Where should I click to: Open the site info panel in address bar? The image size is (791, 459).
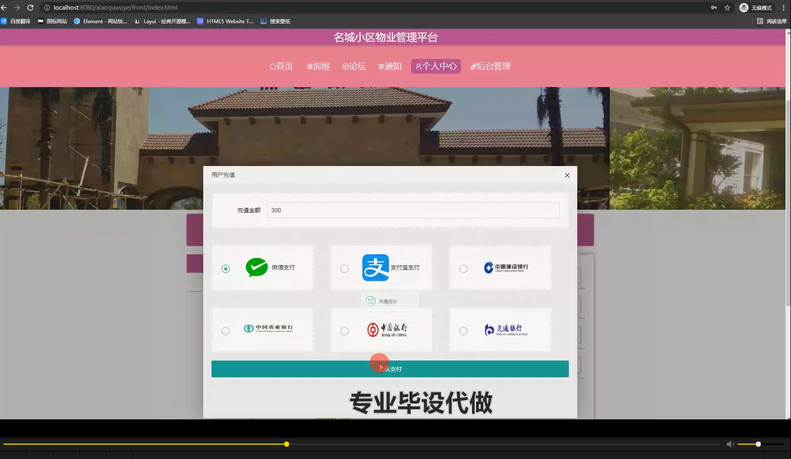pos(46,7)
